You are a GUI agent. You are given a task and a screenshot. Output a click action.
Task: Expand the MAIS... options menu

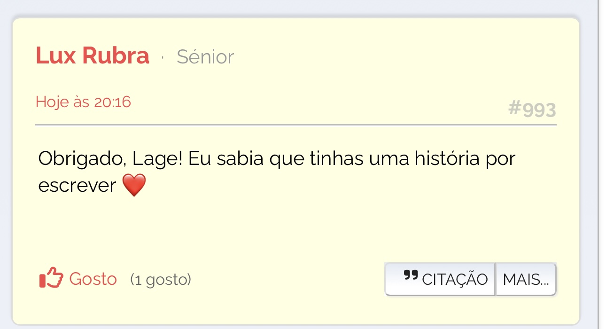pos(526,279)
